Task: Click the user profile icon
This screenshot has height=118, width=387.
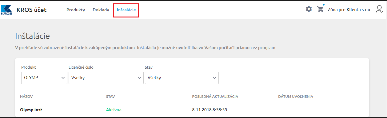Action: [379, 9]
